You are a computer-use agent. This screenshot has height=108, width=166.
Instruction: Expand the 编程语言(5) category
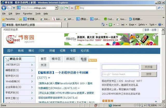(20, 70)
